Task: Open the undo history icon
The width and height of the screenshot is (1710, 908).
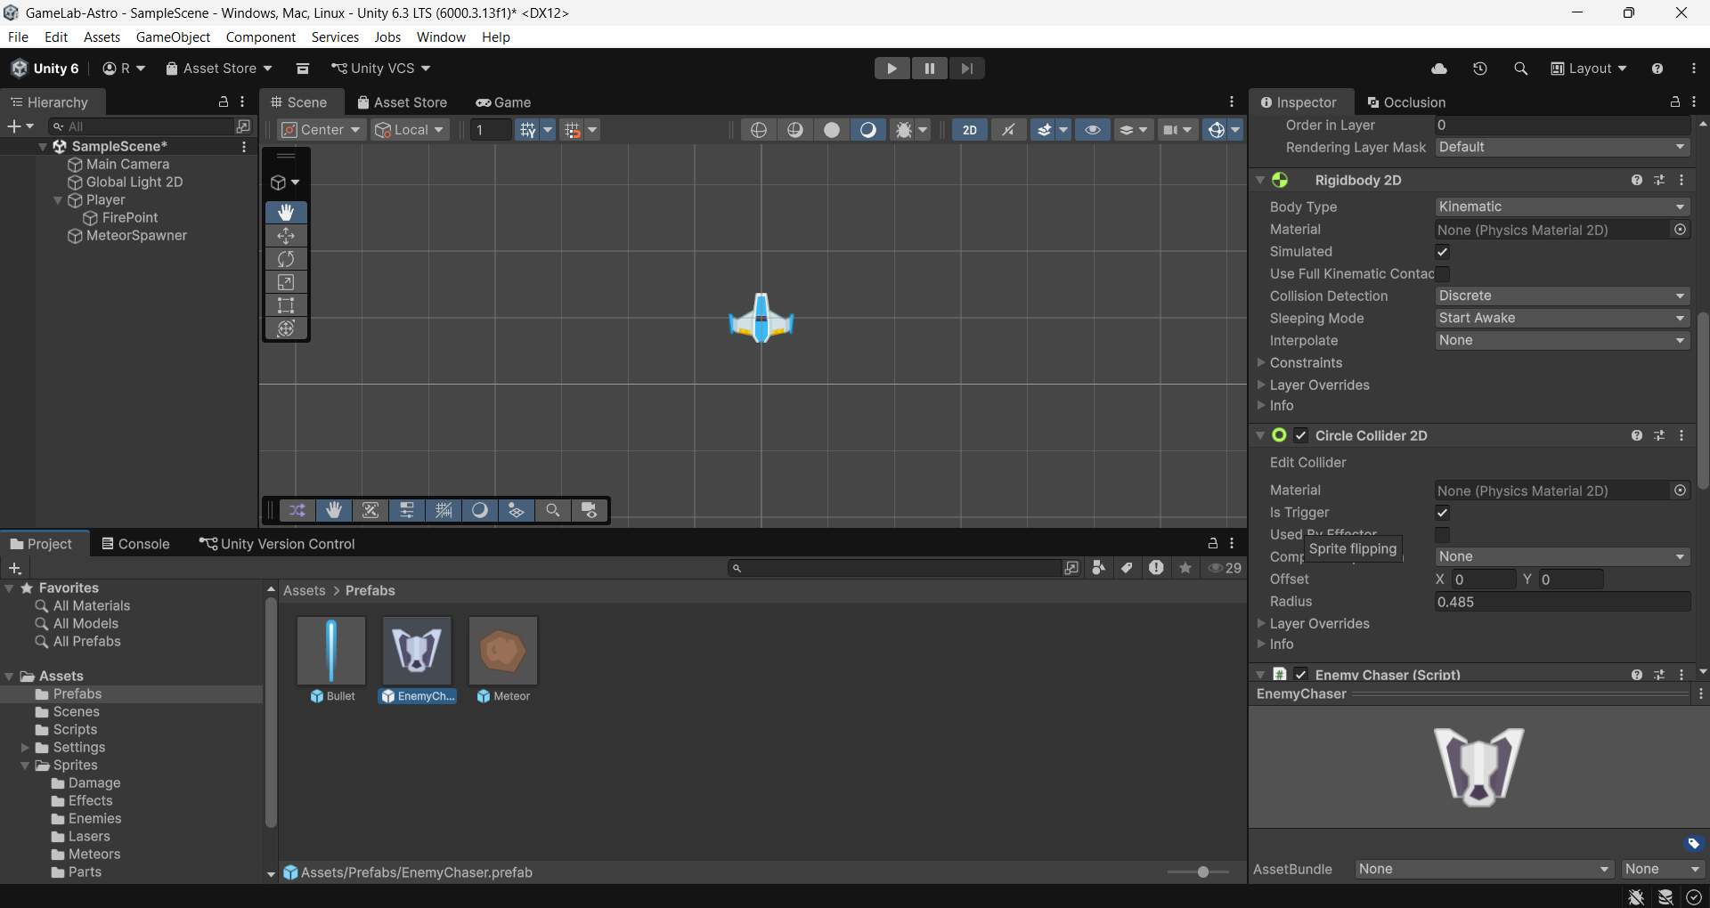Action: pyautogui.click(x=1480, y=69)
